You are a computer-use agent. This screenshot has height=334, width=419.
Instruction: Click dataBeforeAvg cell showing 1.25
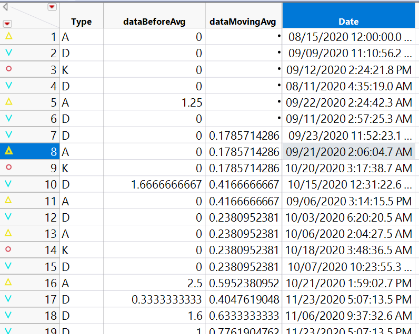(x=154, y=102)
